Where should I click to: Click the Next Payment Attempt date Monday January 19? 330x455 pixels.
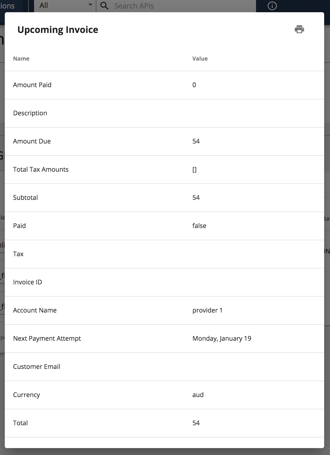[x=222, y=338]
